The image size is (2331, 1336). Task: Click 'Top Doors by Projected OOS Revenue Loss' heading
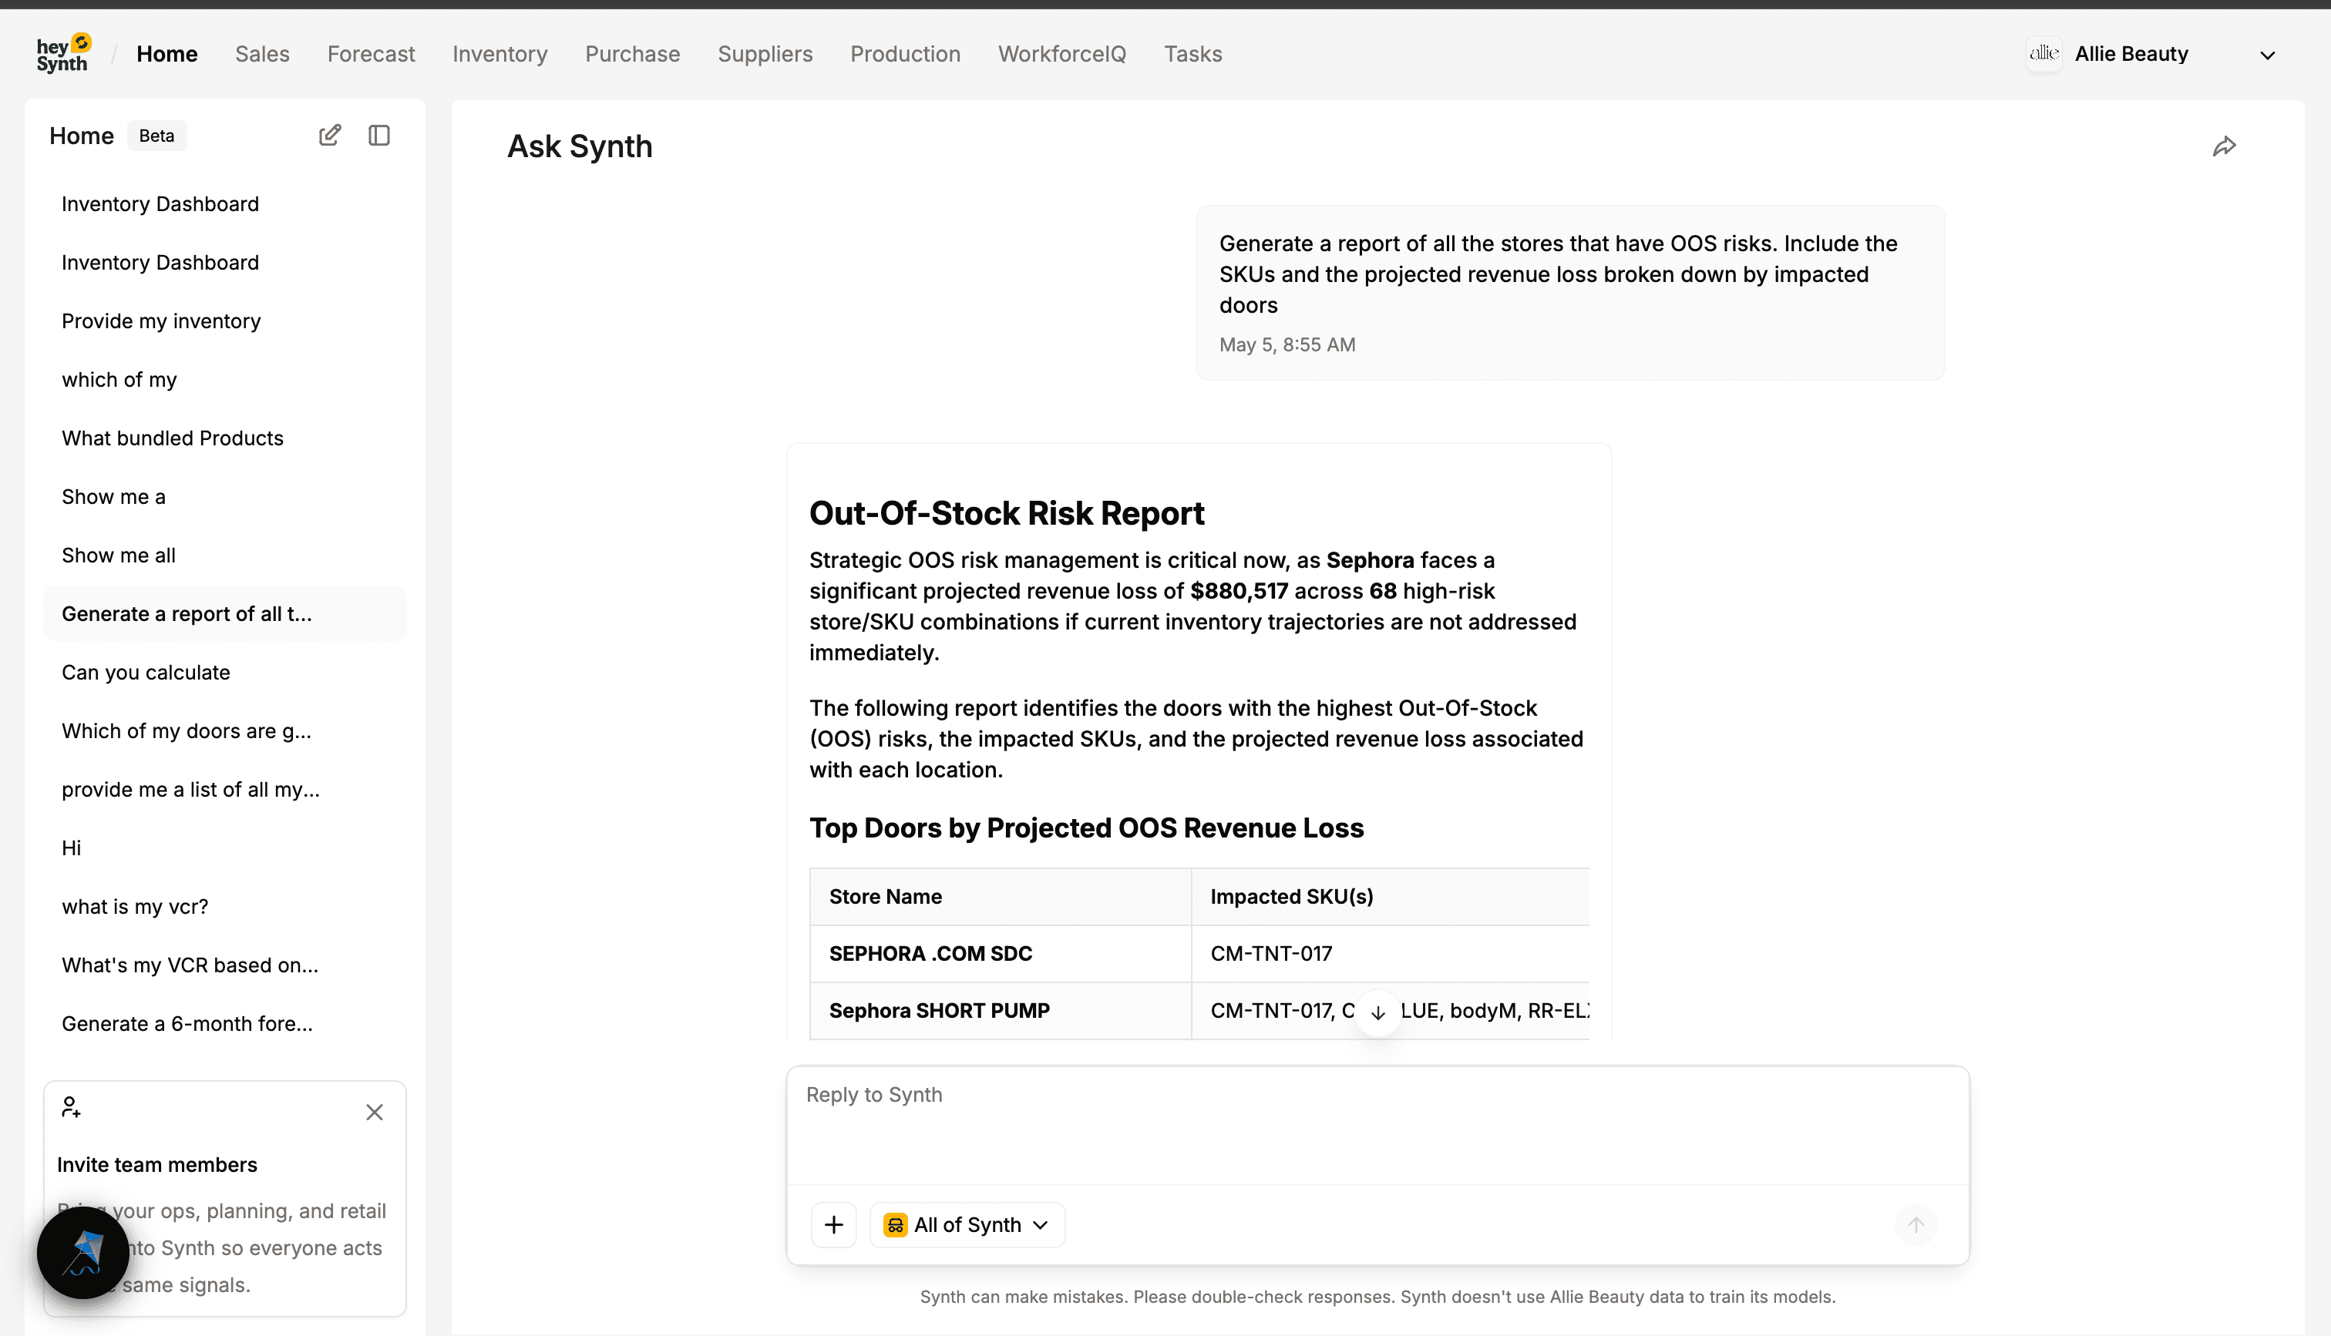(1087, 827)
